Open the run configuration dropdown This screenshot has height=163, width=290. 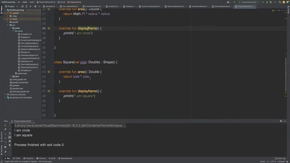[x=250, y=2]
